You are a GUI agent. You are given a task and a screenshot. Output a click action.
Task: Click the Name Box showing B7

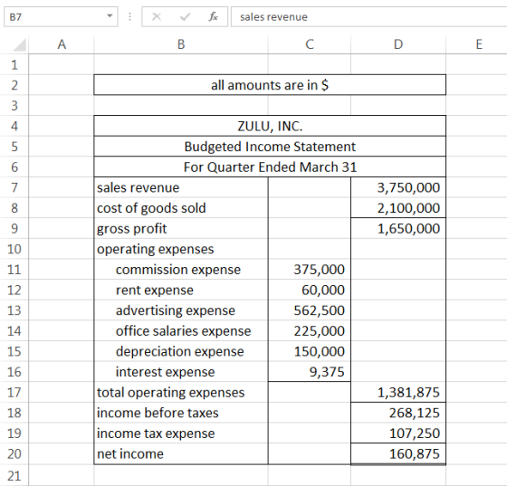(61, 16)
